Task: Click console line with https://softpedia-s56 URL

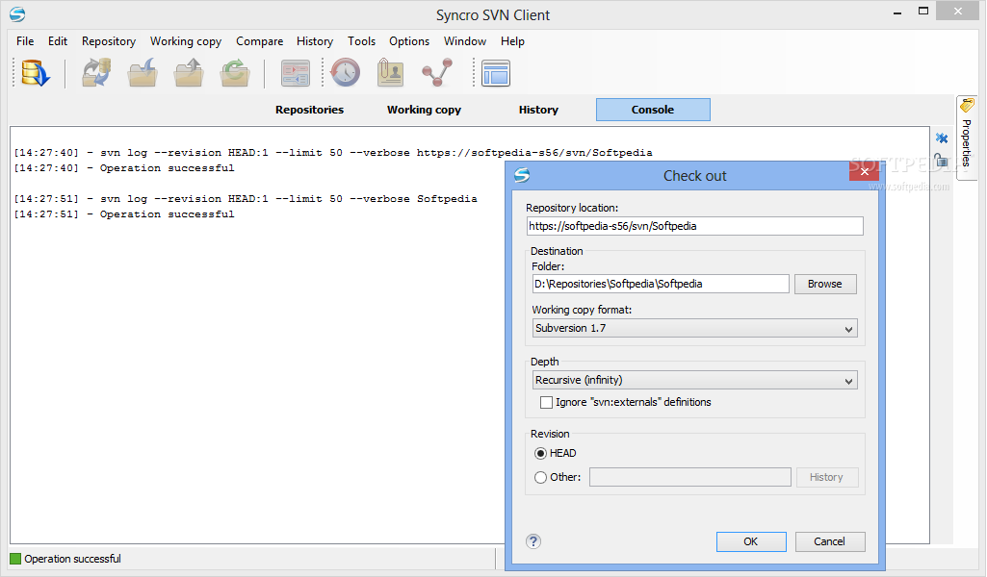Action: pyautogui.click(x=333, y=153)
